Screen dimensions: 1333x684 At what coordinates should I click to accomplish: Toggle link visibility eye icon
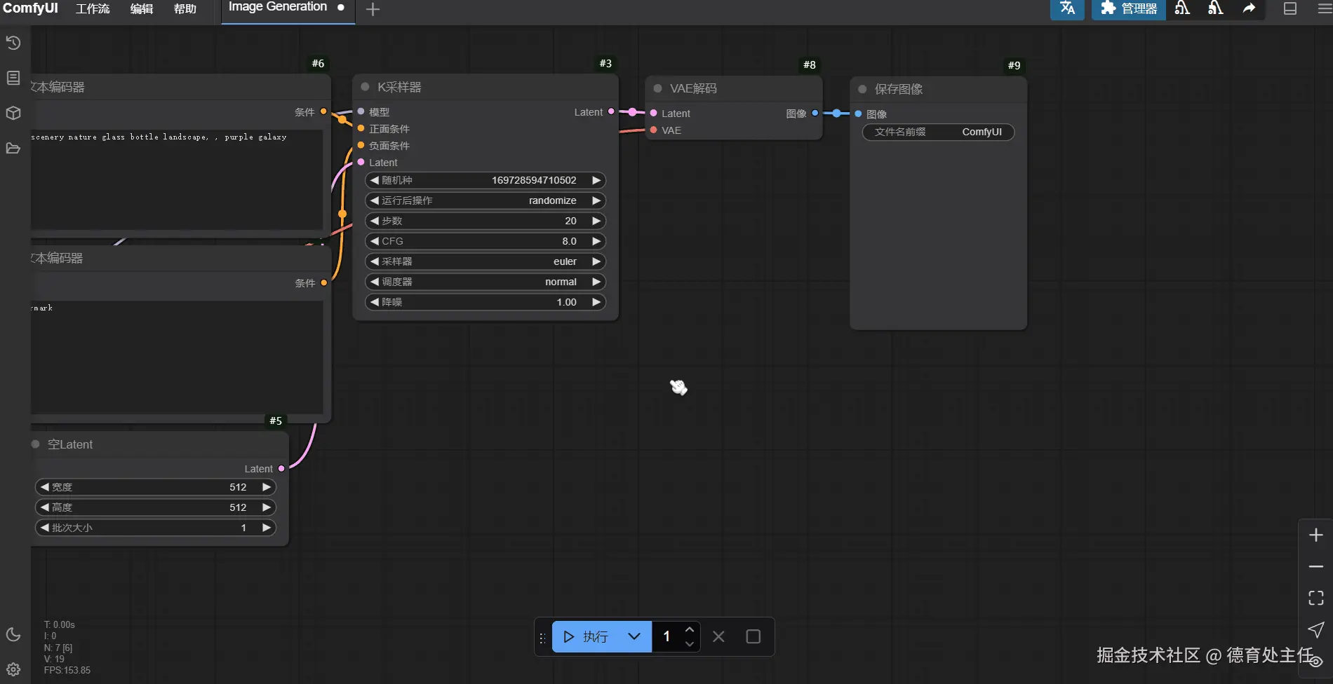tap(1316, 661)
